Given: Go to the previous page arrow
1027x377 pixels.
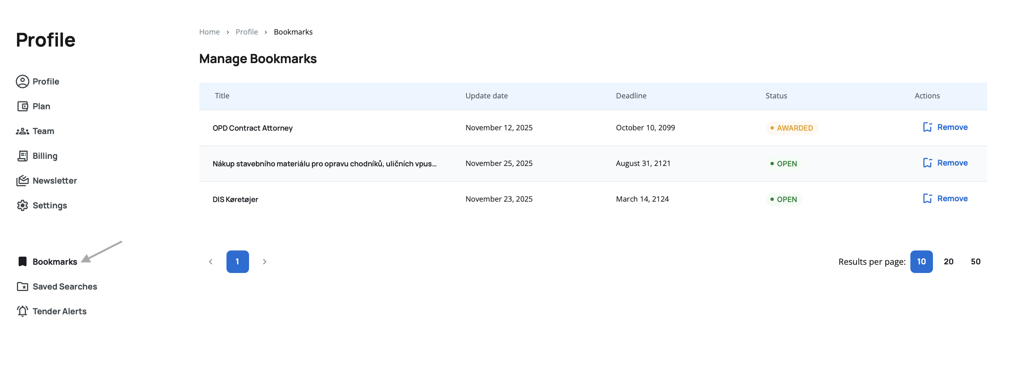Looking at the screenshot, I should [x=211, y=262].
